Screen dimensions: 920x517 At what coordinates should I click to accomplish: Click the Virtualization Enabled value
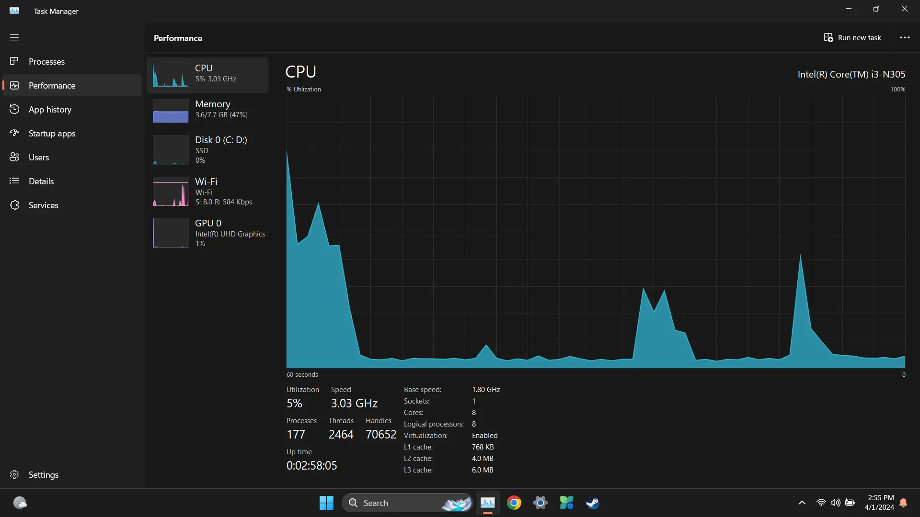[x=484, y=436]
